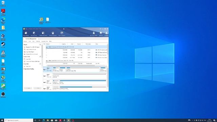Viewport: 217px width, 122px height.
Task: Choose Copy Disk under Convert Disk
Action: [x=27, y=59]
